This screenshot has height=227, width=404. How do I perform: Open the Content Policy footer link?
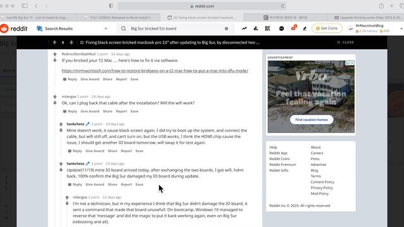tap(323, 182)
